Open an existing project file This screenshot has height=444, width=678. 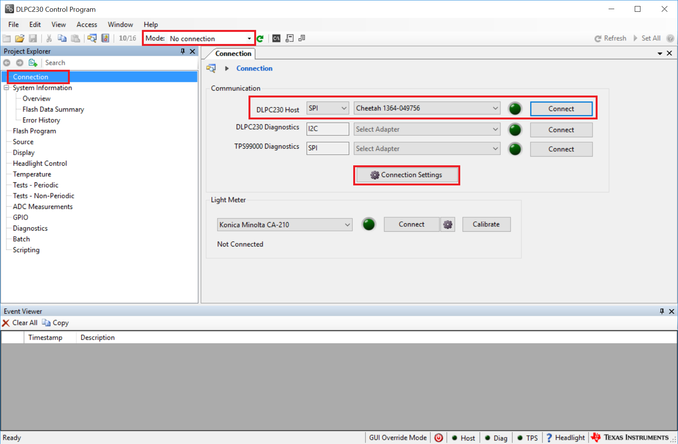pos(20,38)
